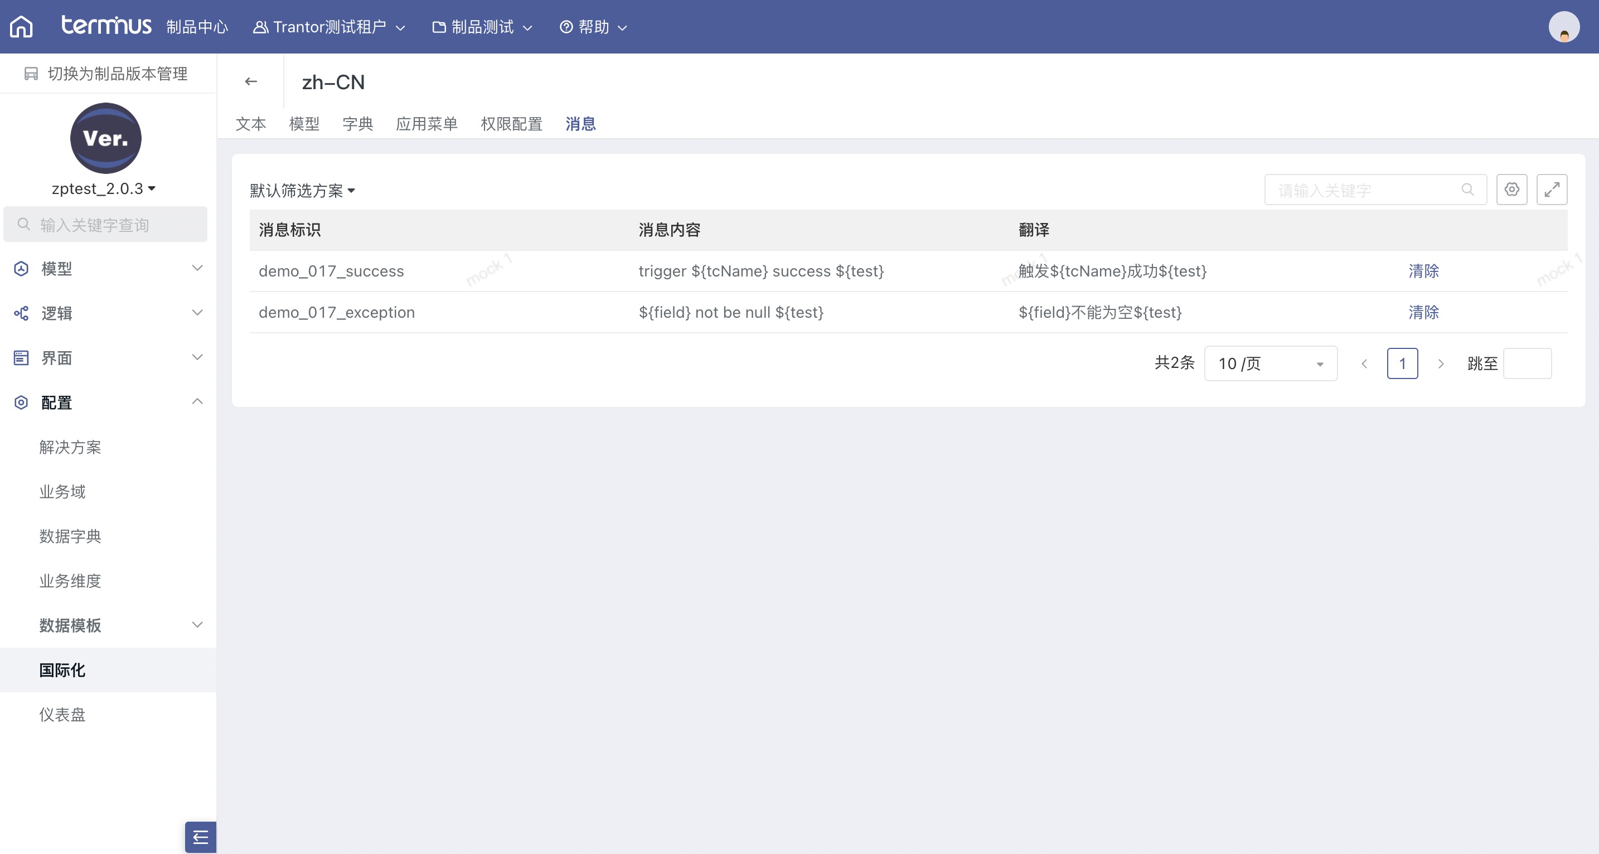Image resolution: width=1599 pixels, height=854 pixels.
Task: Click the 消息内容 column header
Action: 670,230
